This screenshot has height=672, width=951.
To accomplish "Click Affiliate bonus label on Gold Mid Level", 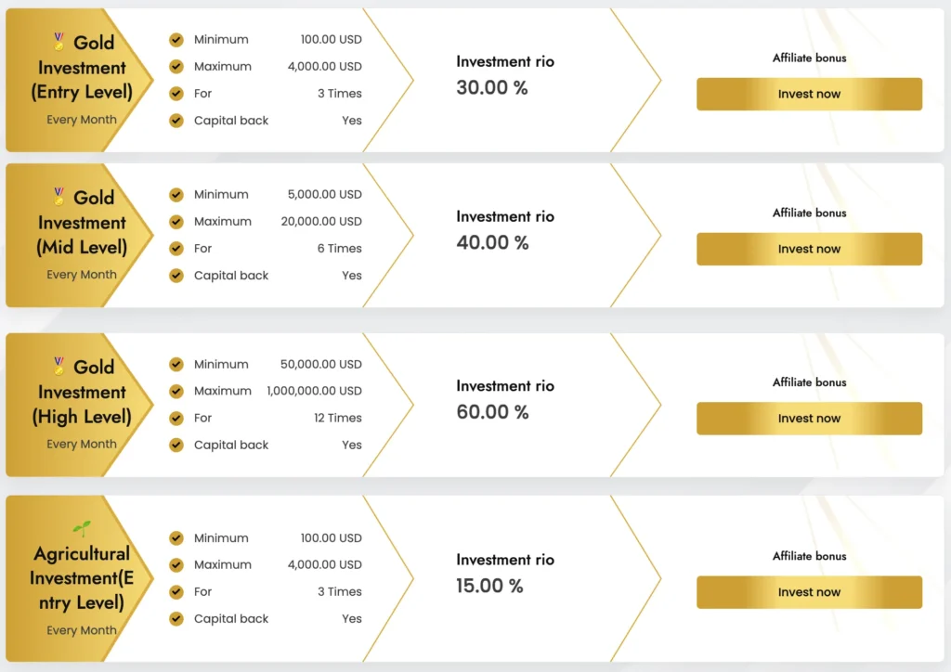I will pyautogui.click(x=809, y=213).
